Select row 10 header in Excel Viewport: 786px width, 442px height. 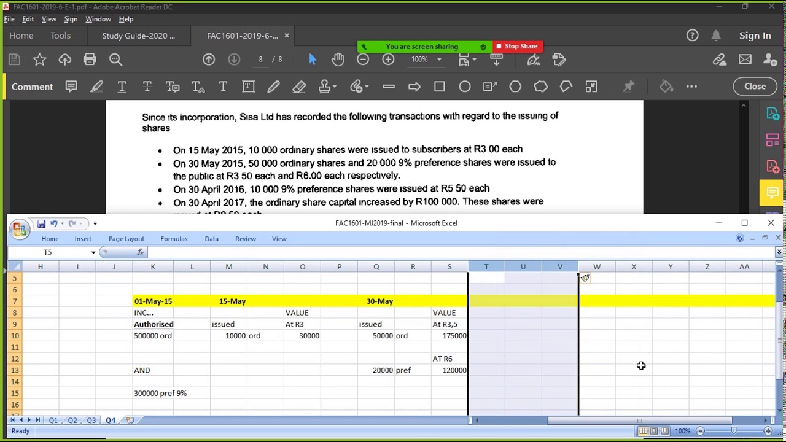pyautogui.click(x=15, y=336)
